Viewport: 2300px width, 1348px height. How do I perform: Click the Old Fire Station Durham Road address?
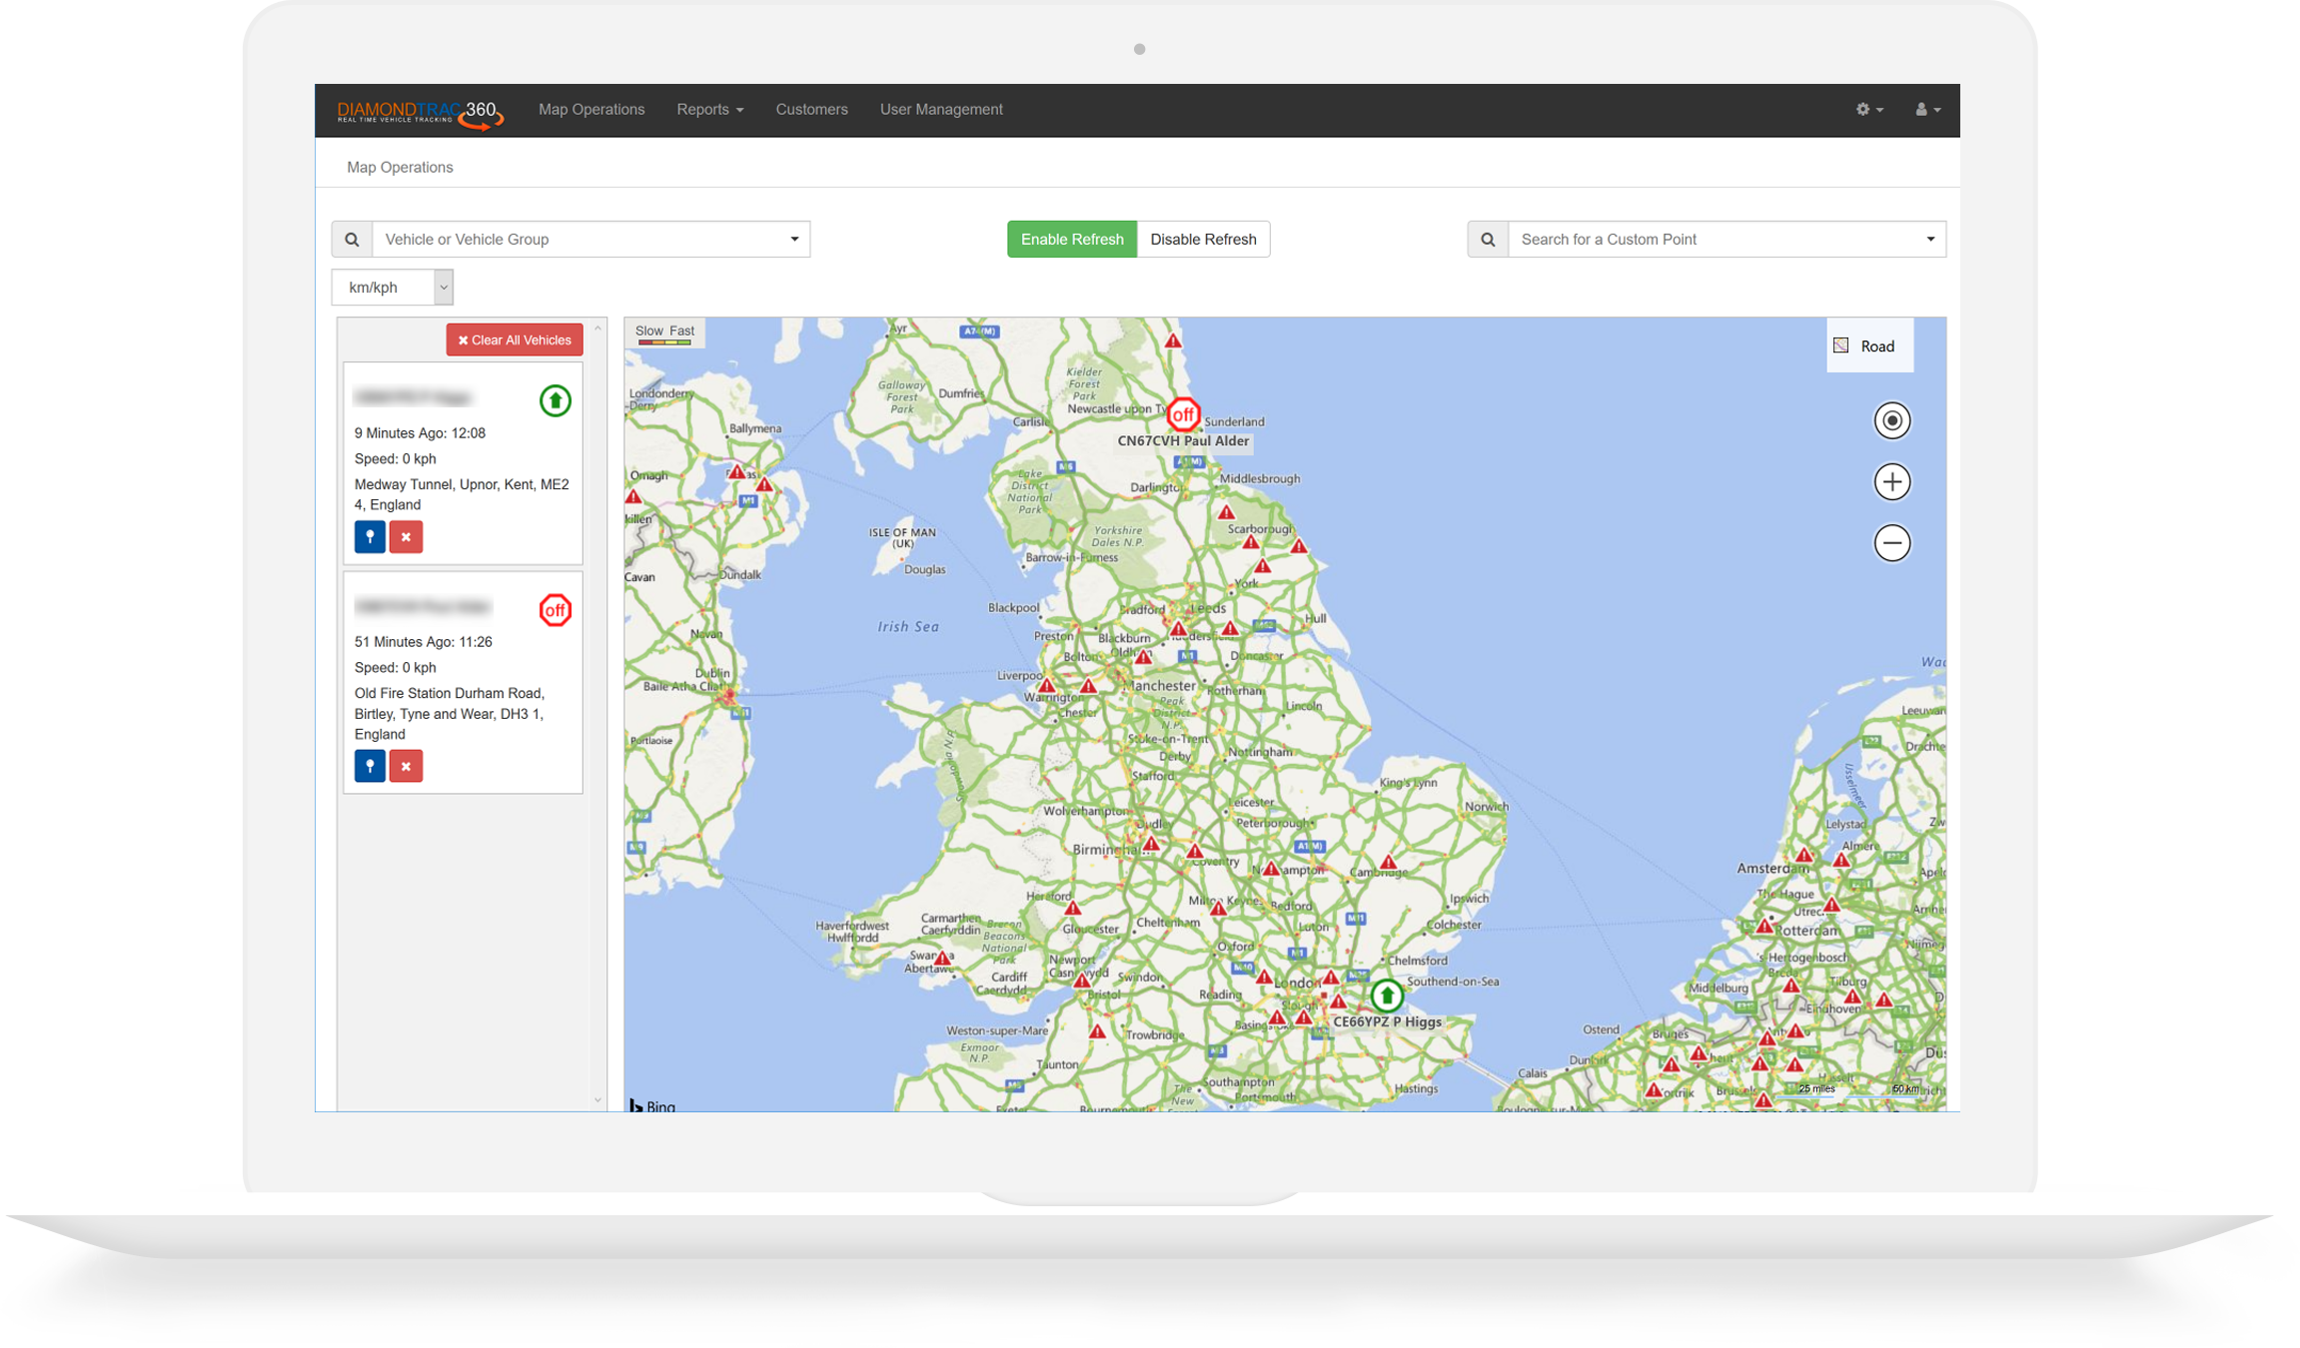coord(450,714)
